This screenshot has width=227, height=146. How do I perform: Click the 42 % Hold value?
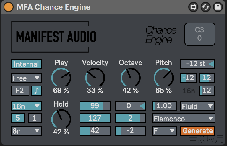[x=61, y=132]
